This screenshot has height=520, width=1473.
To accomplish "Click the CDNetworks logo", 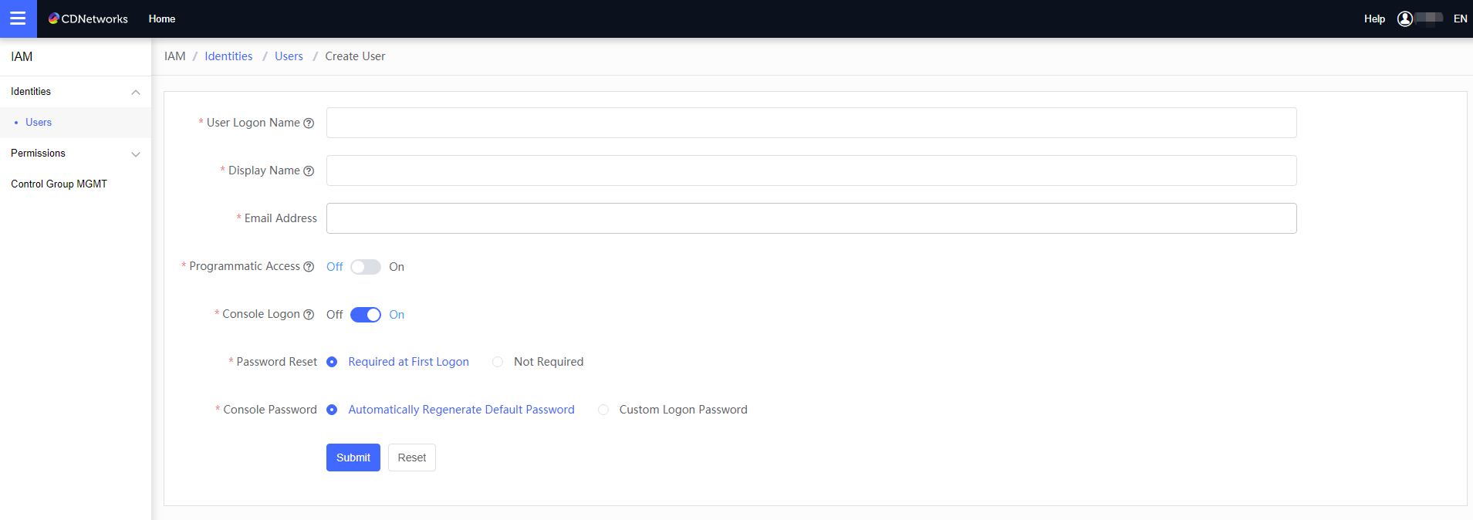I will pyautogui.click(x=88, y=19).
